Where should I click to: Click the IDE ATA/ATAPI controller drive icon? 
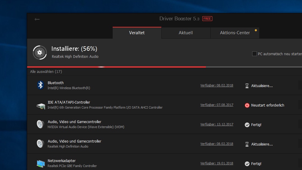tap(41, 106)
